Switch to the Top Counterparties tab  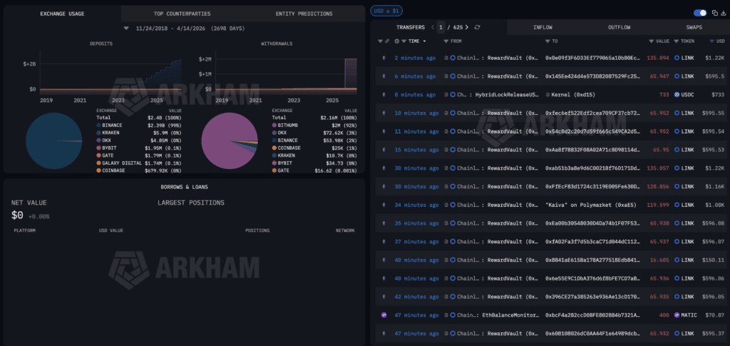[x=182, y=14]
